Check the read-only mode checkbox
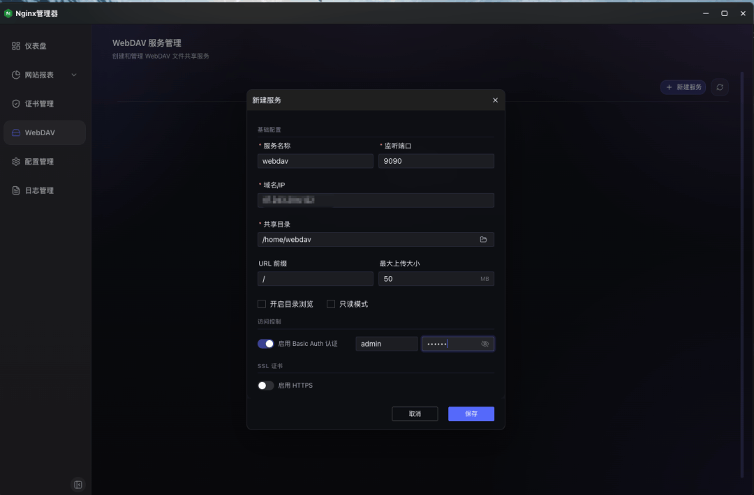The height and width of the screenshot is (495, 754). click(331, 304)
